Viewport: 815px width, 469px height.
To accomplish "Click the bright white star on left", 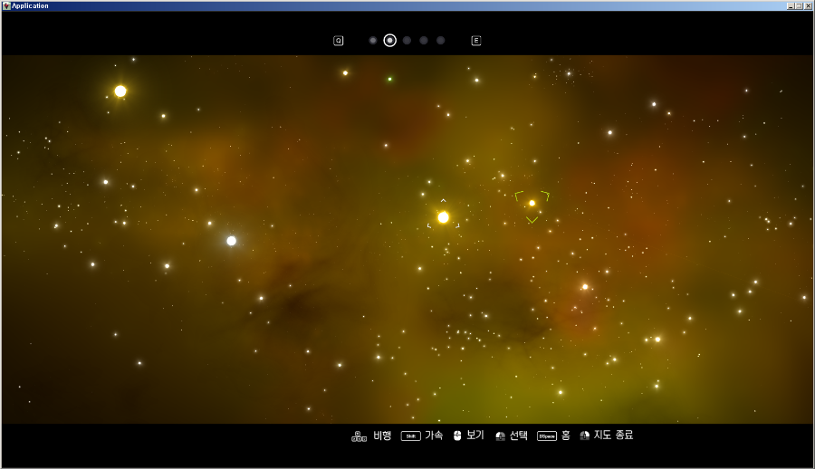I will 232,241.
